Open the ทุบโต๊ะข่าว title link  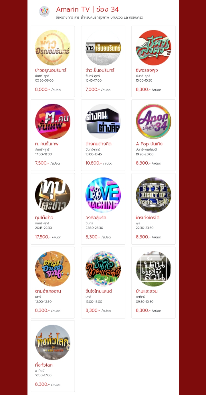pyautogui.click(x=44, y=218)
